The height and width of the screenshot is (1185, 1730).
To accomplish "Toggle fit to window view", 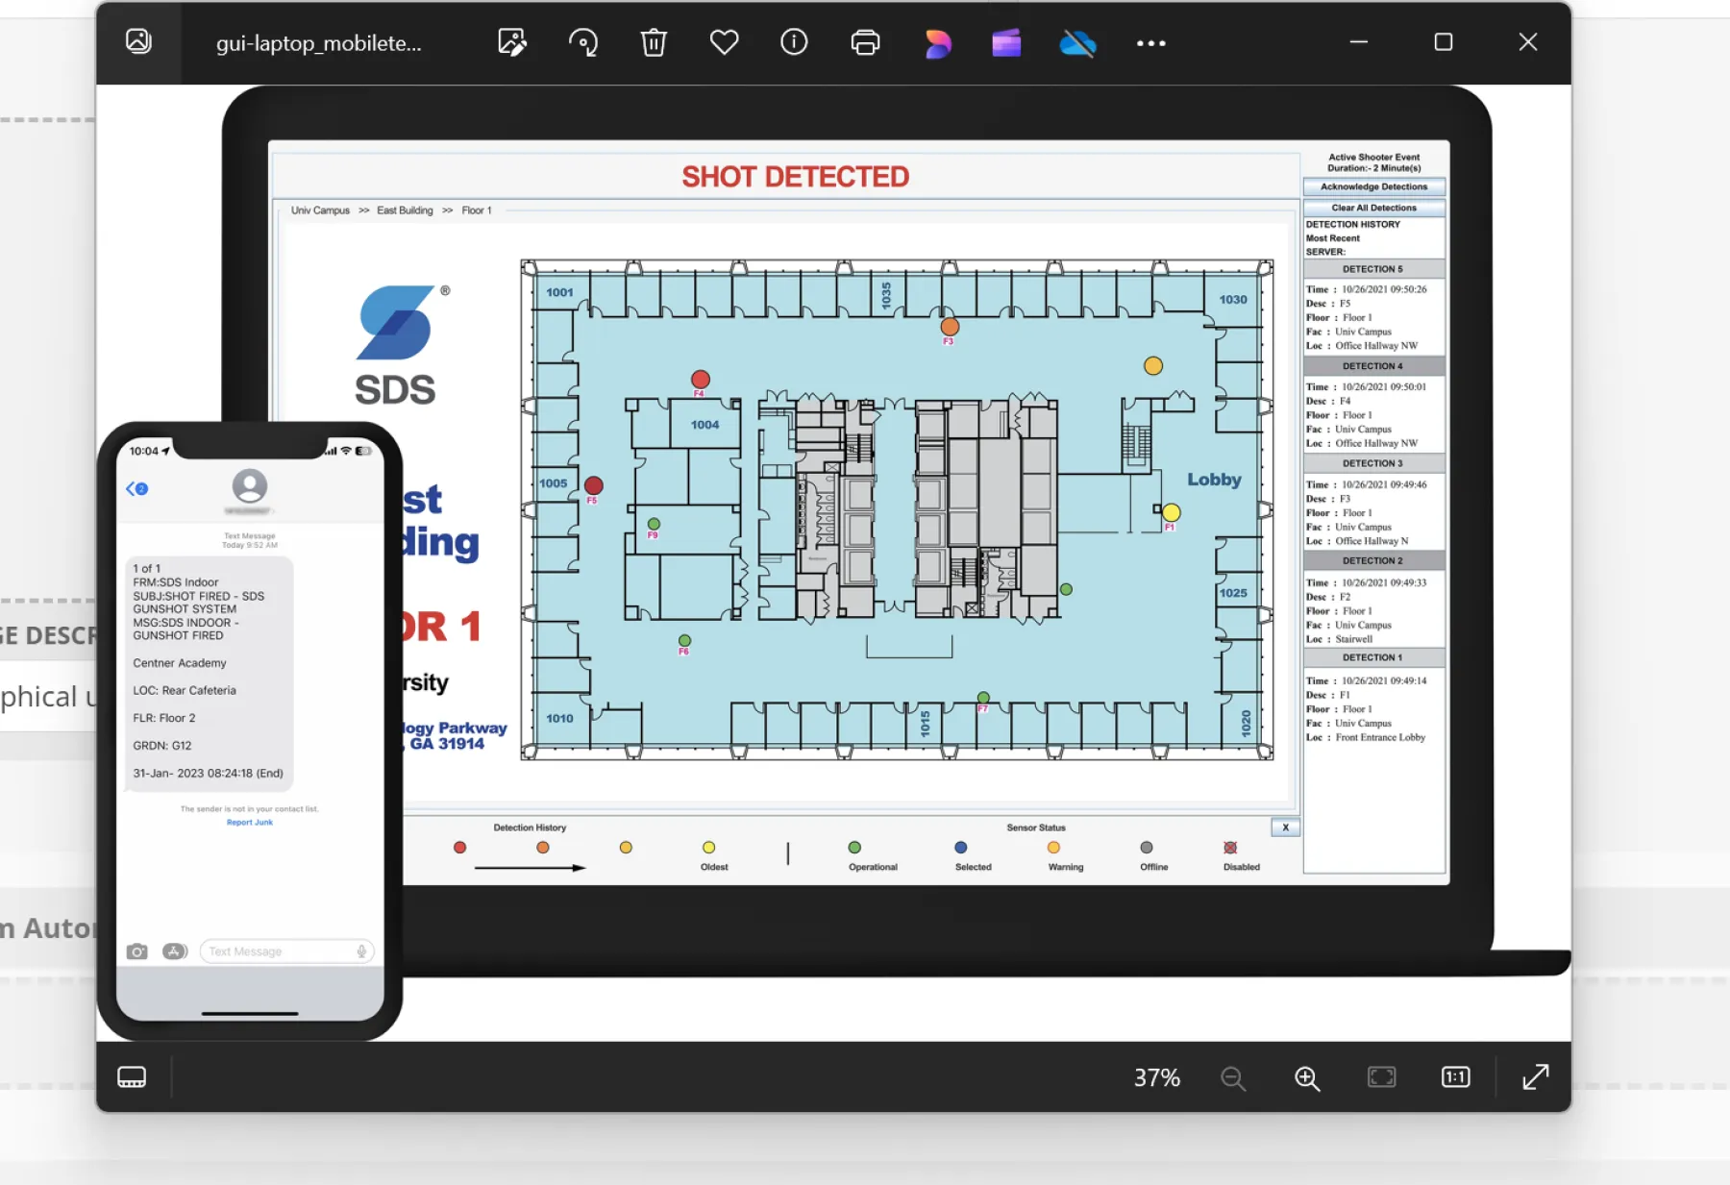I will click(x=1381, y=1077).
